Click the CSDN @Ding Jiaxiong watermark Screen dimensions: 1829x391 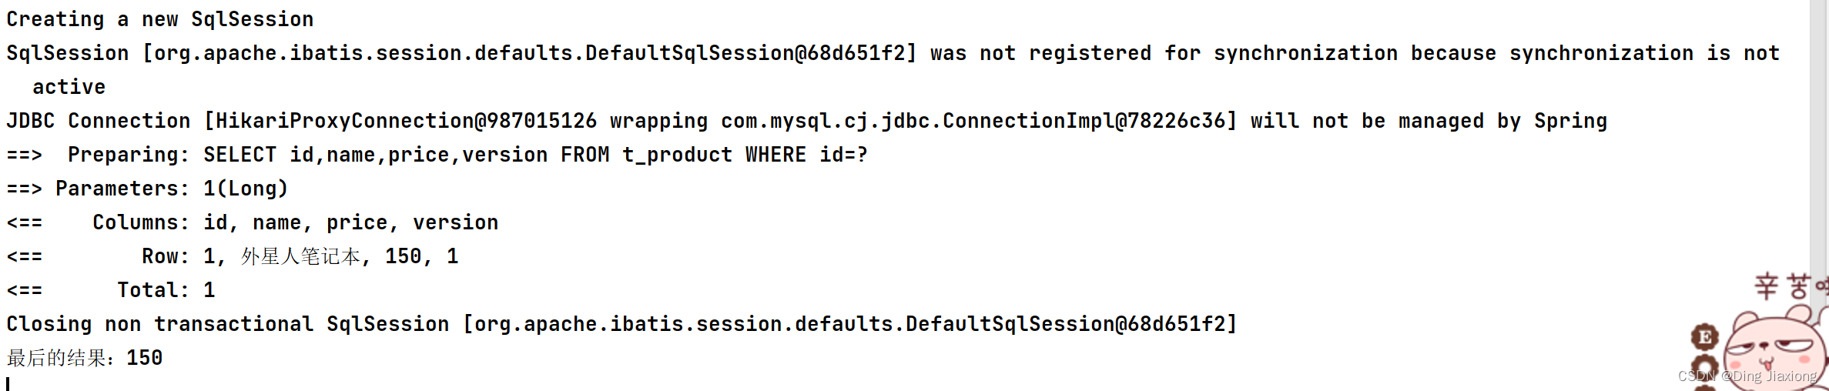(1747, 376)
